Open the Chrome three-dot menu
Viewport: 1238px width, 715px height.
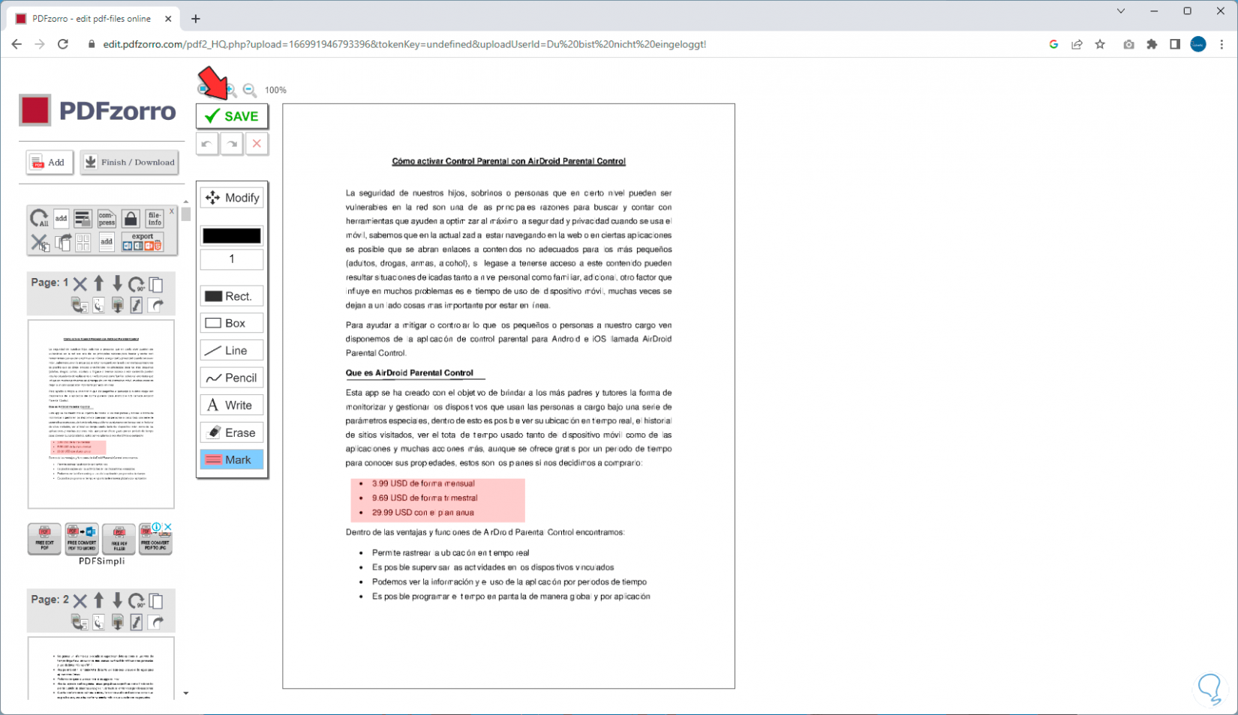(x=1221, y=44)
